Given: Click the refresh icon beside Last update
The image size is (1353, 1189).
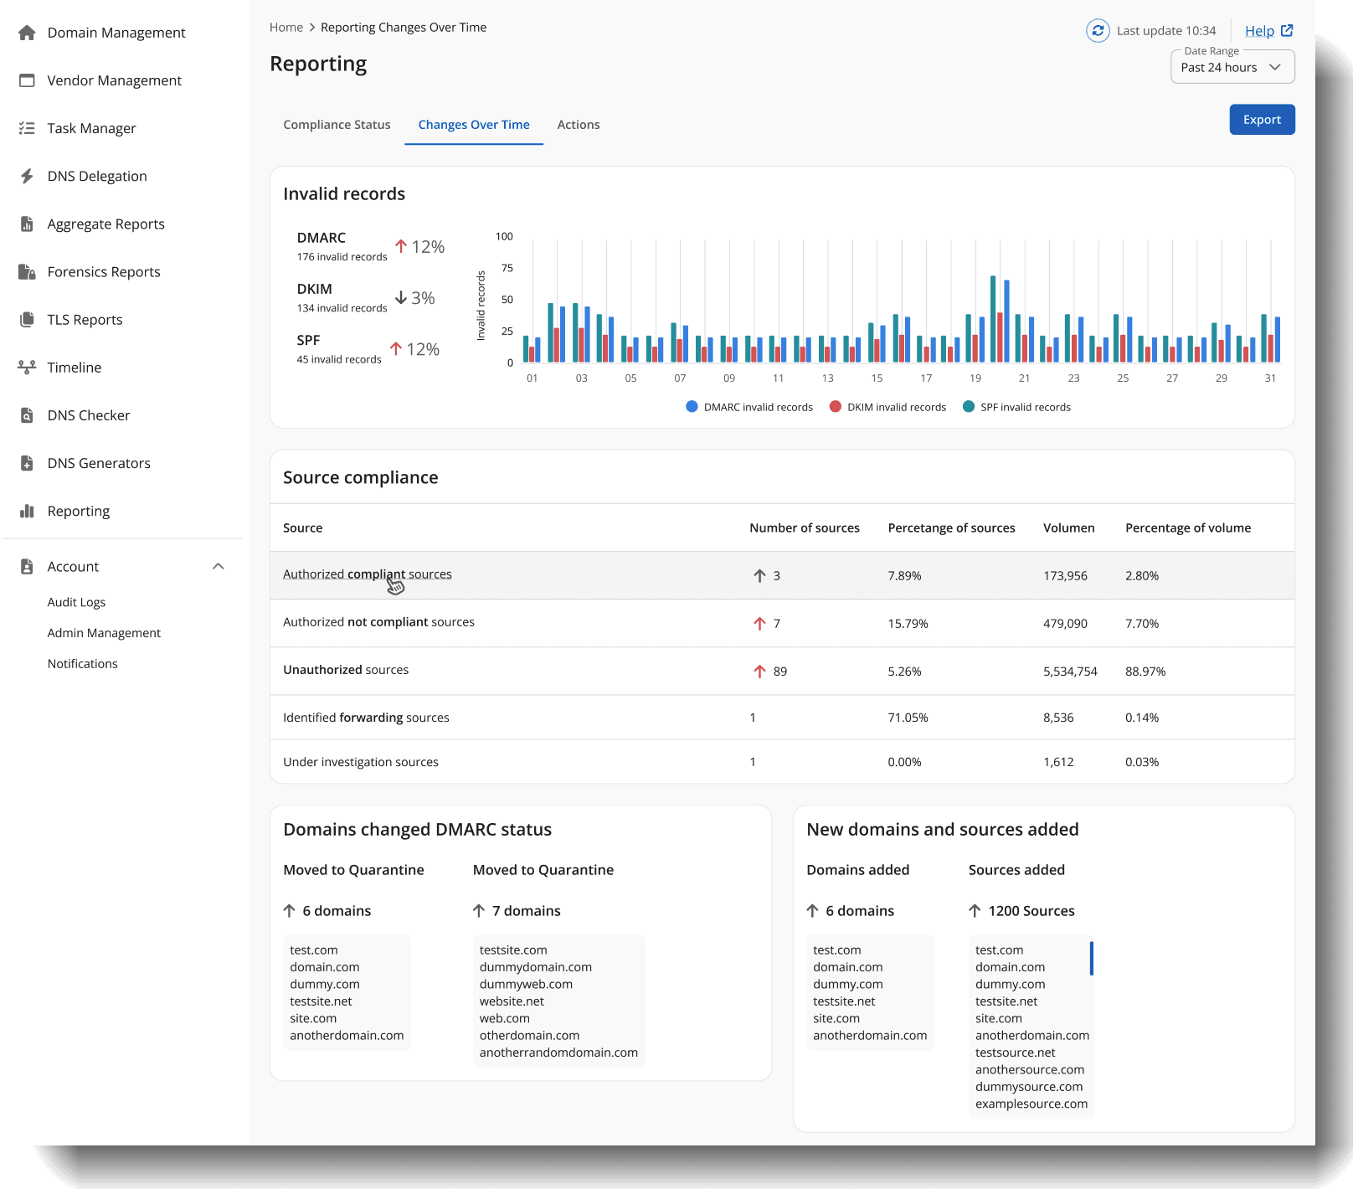Looking at the screenshot, I should click(1098, 31).
